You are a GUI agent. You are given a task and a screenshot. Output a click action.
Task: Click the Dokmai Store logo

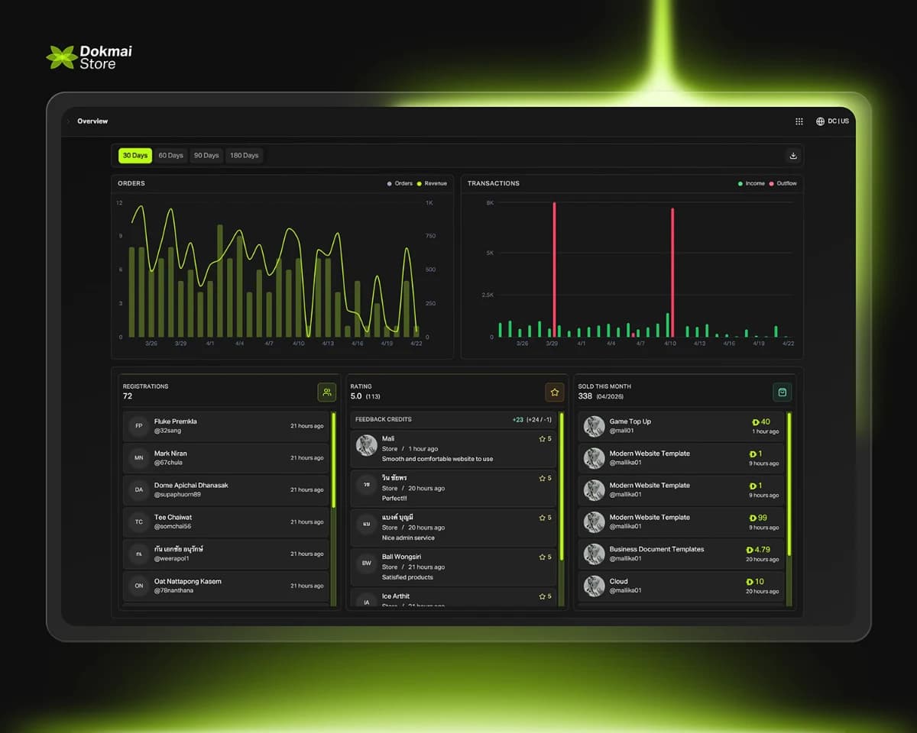(x=88, y=55)
